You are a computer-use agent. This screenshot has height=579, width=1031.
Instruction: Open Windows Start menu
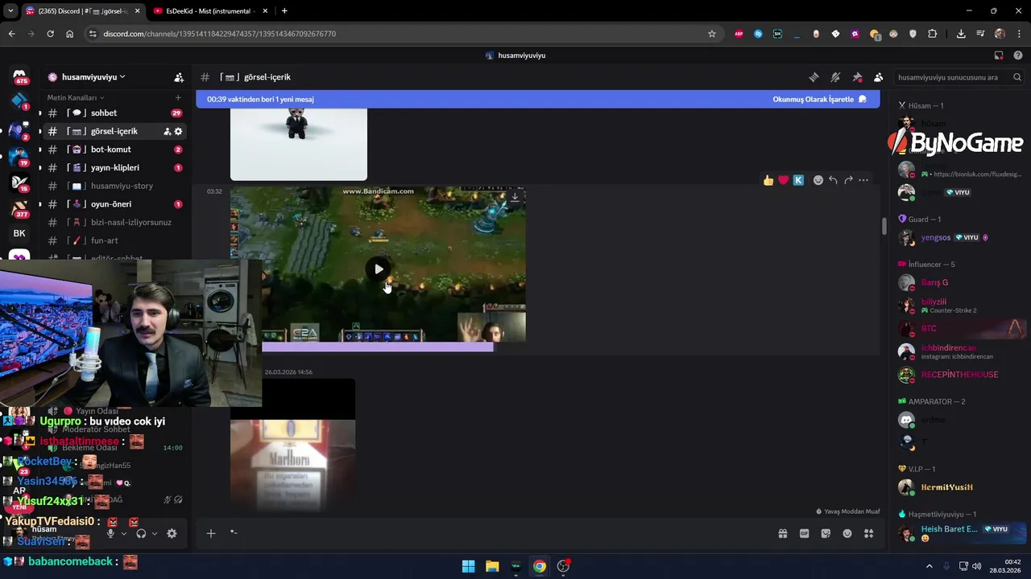click(x=468, y=566)
